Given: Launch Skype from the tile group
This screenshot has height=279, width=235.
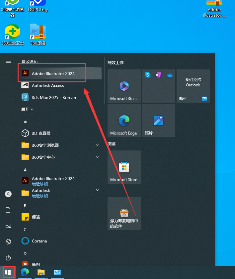Looking at the screenshot, I should (148, 75).
